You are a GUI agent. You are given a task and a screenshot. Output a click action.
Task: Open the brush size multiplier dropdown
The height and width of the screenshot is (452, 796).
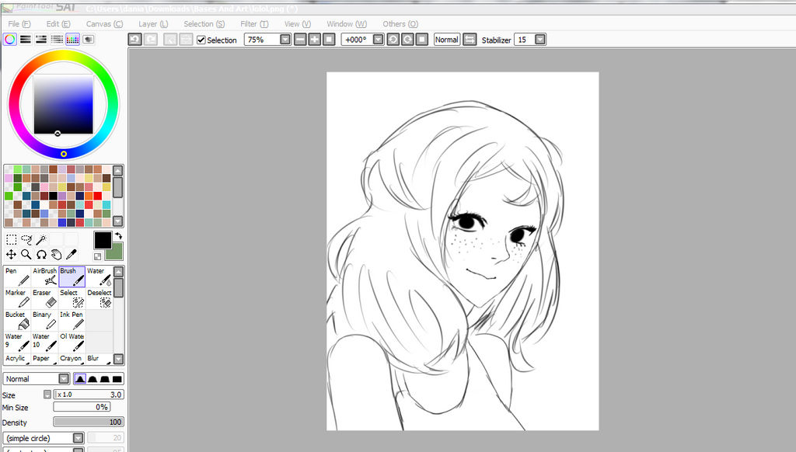47,395
